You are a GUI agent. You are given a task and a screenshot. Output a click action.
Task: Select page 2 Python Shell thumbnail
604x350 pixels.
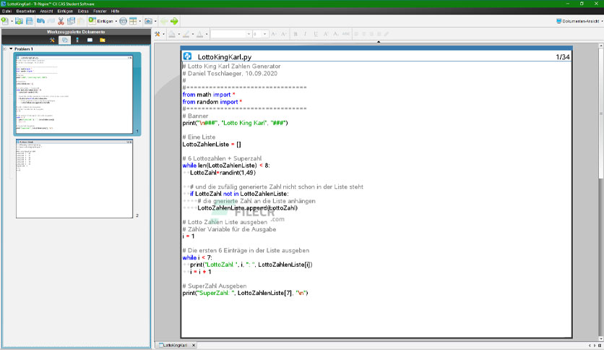pyautogui.click(x=74, y=179)
